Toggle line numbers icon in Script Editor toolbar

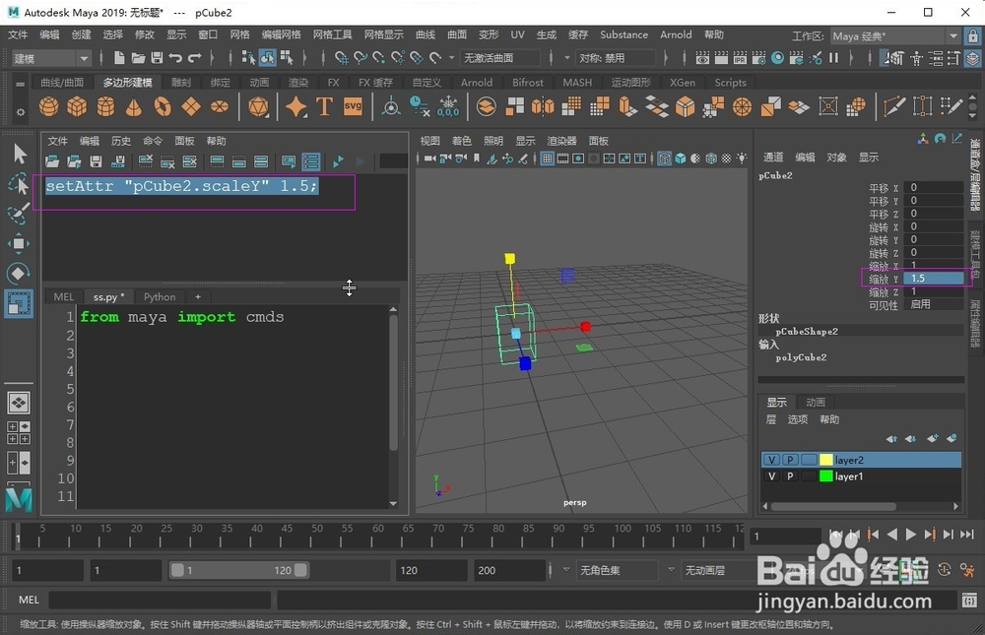click(311, 162)
